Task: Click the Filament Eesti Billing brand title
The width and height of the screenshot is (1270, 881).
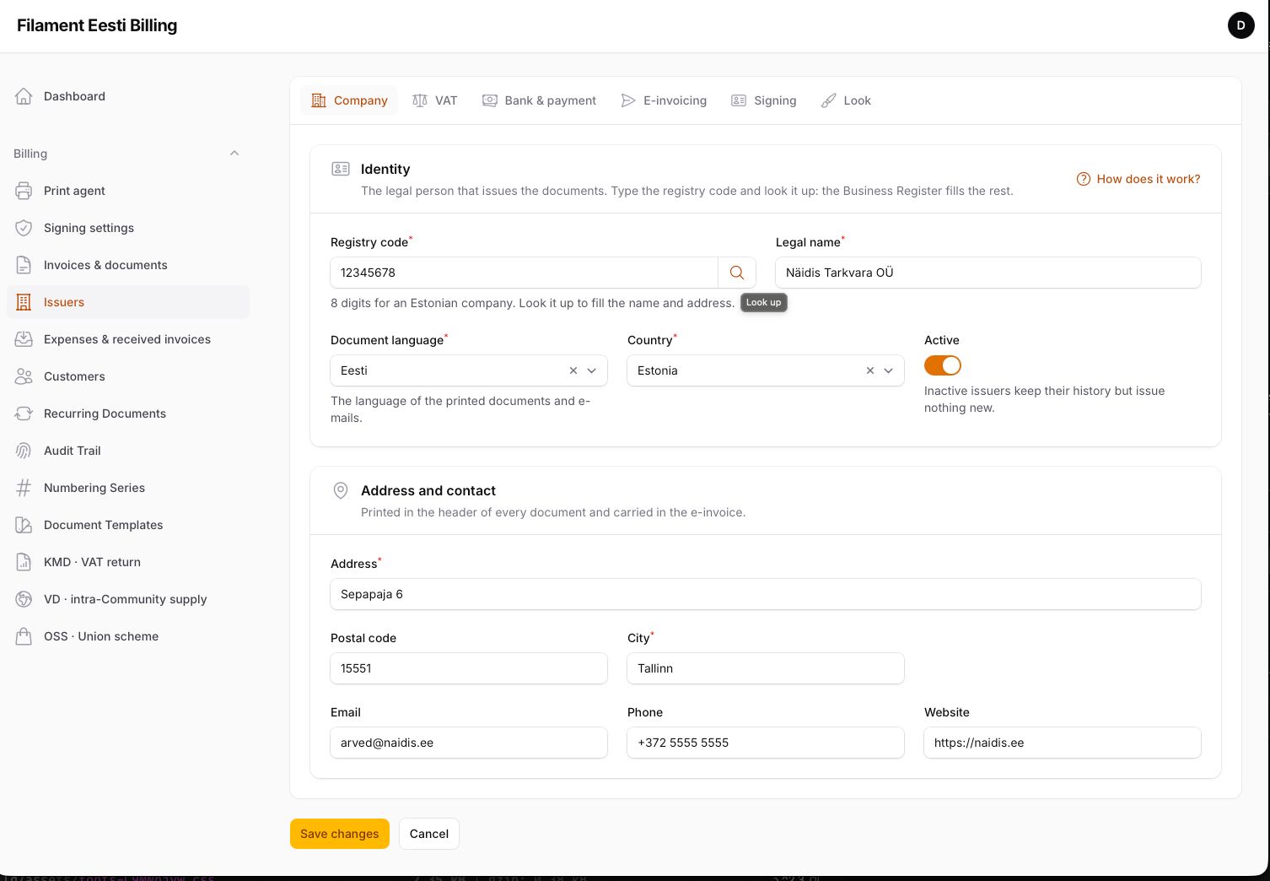Action: (97, 25)
